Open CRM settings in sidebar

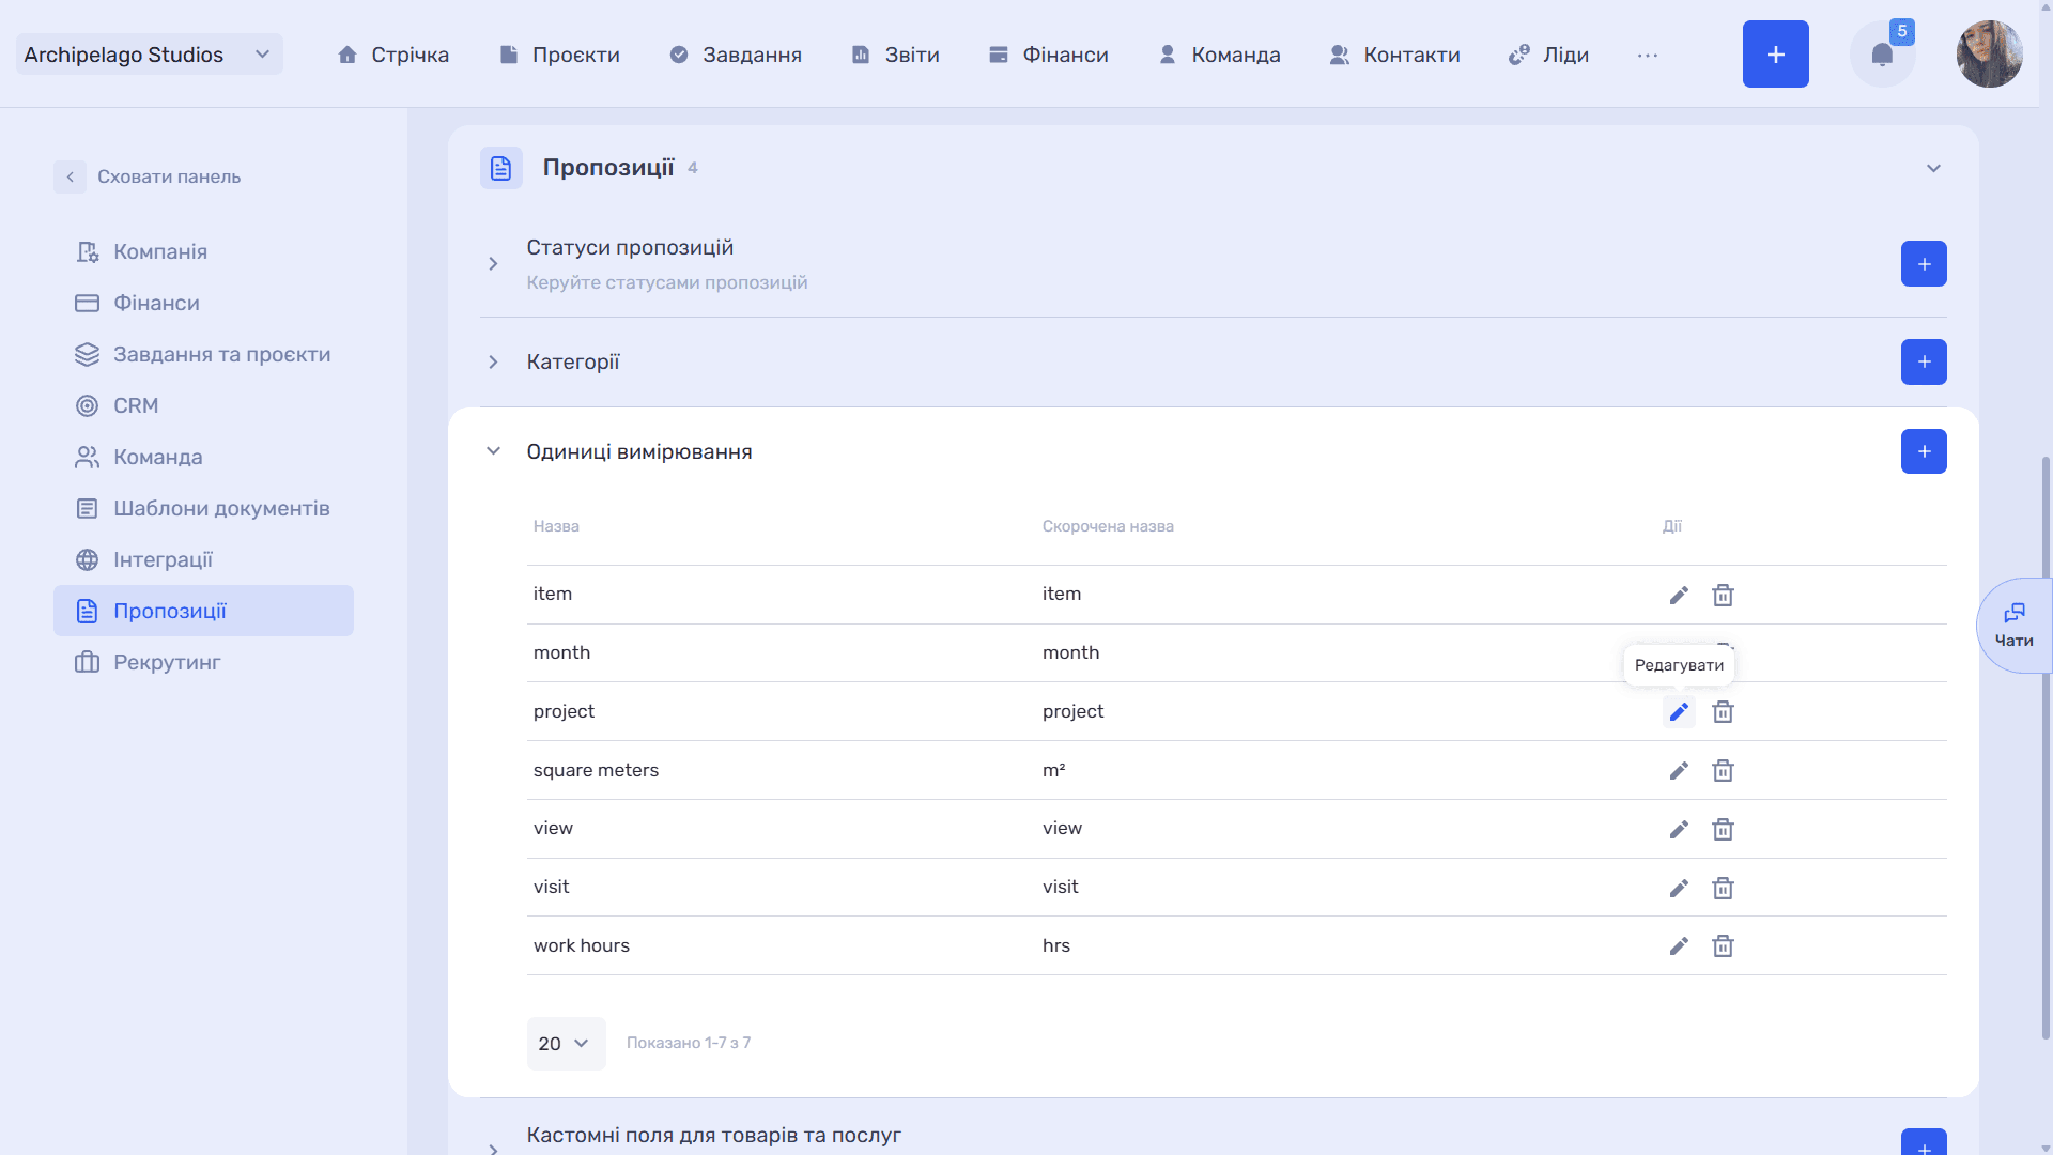point(203,406)
